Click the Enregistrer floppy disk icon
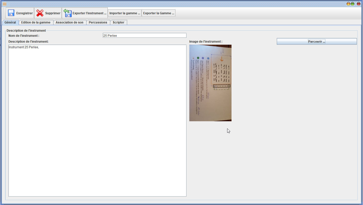363x205 pixels. 11,13
